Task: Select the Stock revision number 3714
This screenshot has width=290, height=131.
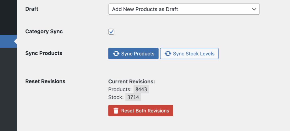Action: click(x=133, y=97)
